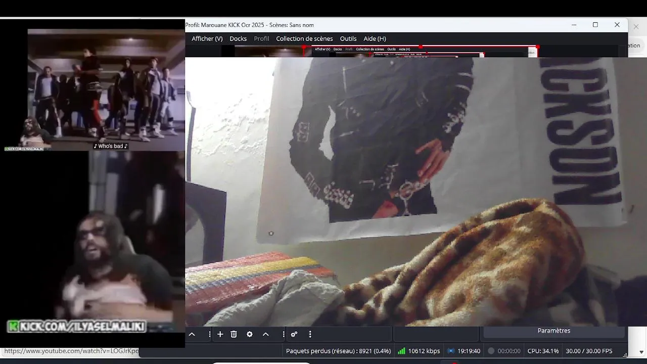The height and width of the screenshot is (364, 647).
Task: Click the 10612 kbps bitrate readout
Action: point(424,351)
